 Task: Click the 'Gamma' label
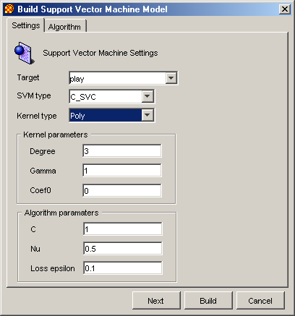click(x=43, y=171)
